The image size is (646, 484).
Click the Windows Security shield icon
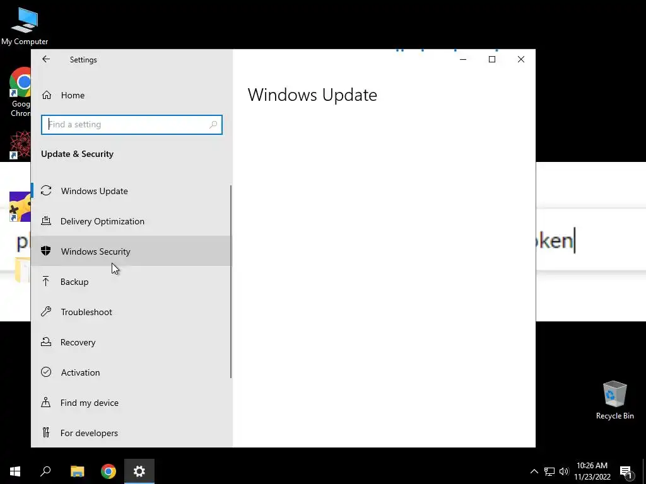coord(46,251)
